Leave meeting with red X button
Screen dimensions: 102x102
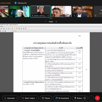(x=97, y=98)
